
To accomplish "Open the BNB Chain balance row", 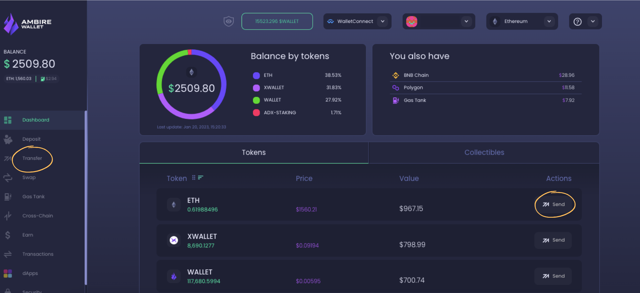I will click(486, 75).
